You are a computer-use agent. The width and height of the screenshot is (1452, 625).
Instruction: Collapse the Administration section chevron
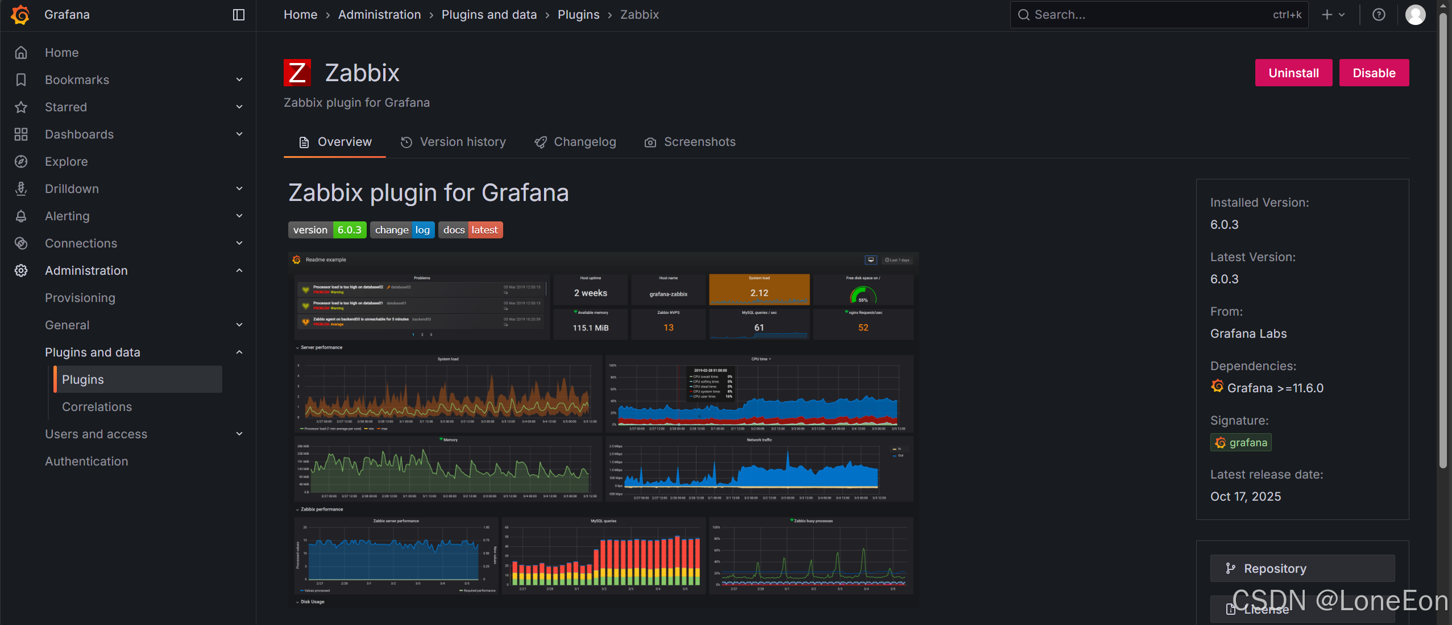[239, 271]
